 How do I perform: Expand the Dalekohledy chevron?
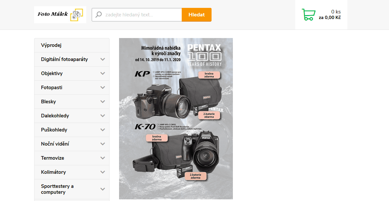coord(103,116)
